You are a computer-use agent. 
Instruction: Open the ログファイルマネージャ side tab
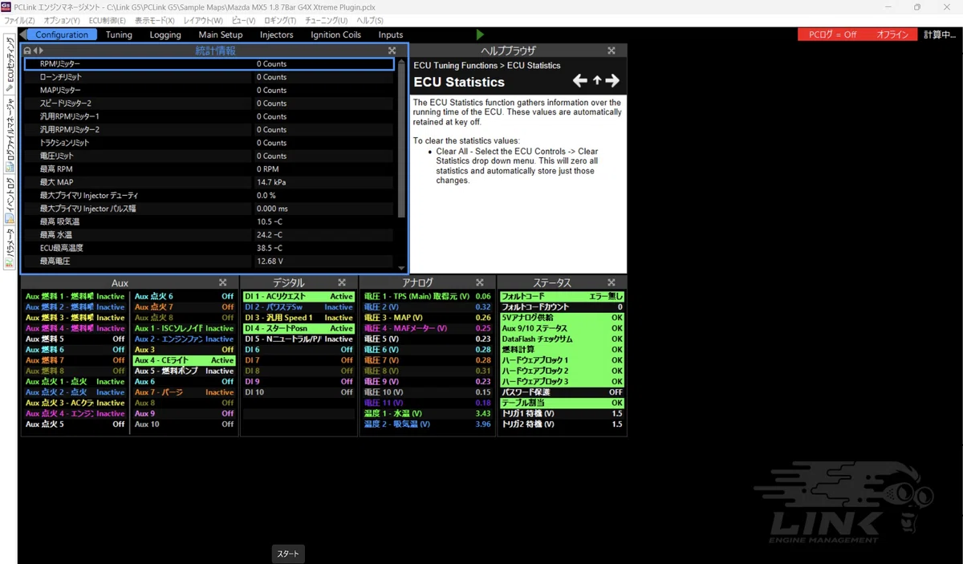coord(10,135)
